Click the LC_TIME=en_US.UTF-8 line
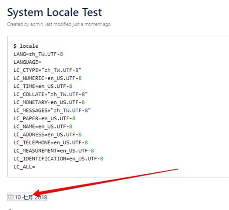This screenshot has height=210, width=229. click(x=43, y=86)
